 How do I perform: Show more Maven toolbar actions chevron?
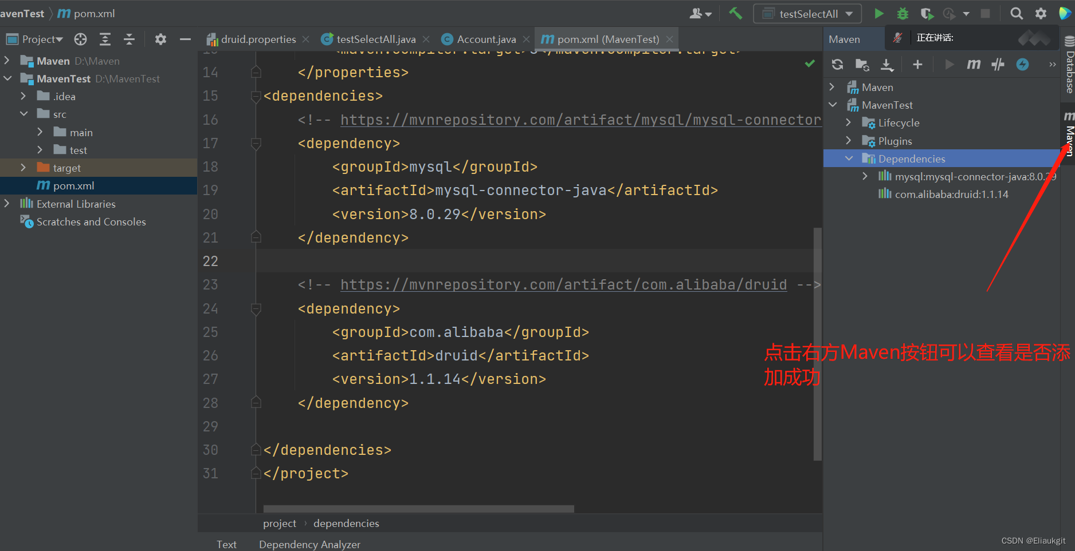1052,64
